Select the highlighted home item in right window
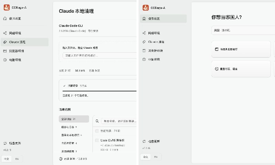The height and width of the screenshot is (165, 275). (163, 19)
